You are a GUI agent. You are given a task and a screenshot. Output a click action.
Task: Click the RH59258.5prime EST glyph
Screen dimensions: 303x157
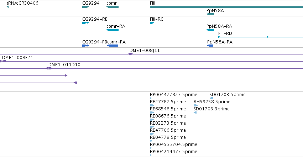[195, 105]
